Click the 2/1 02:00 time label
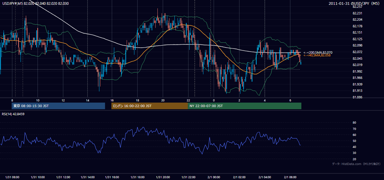Screen dimensions: 384x180 (239, 177)
